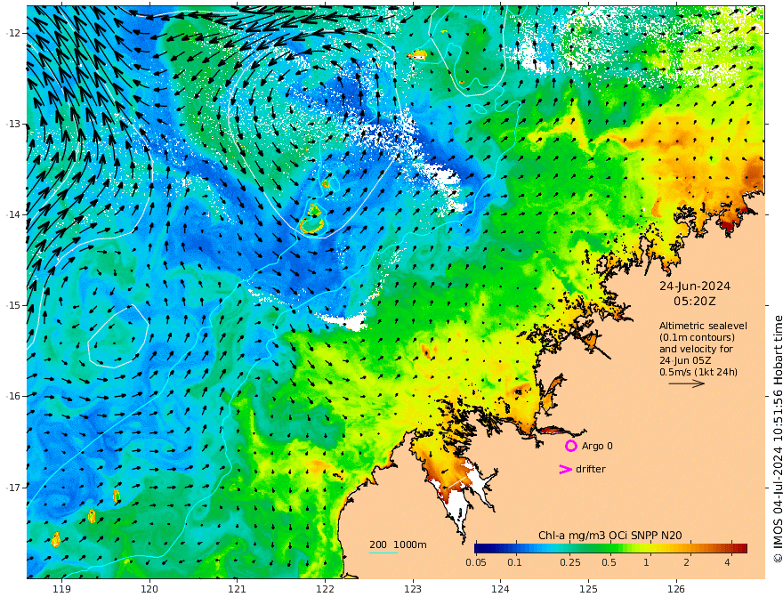Click longitude axis label 123
Image resolution: width=783 pixels, height=605 pixels.
tap(413, 589)
